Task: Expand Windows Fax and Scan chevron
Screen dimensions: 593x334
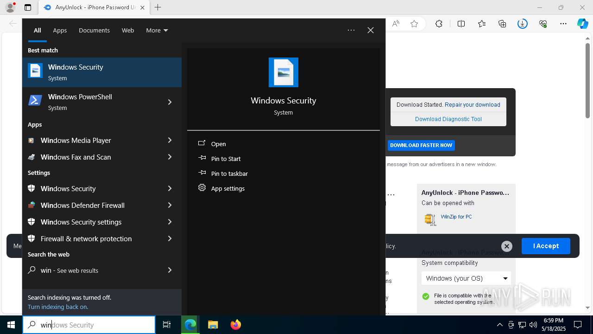Action: [x=170, y=157]
